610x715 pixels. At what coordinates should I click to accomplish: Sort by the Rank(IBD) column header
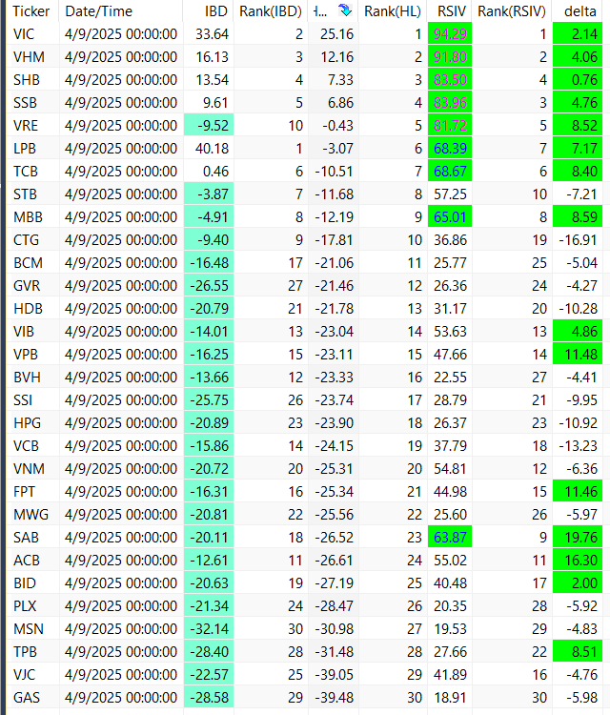[x=271, y=10]
